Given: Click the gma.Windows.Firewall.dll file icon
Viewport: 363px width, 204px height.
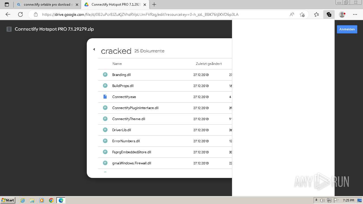Looking at the screenshot, I should pyautogui.click(x=105, y=163).
